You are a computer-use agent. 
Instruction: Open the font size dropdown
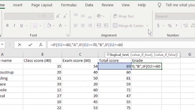[51, 16]
